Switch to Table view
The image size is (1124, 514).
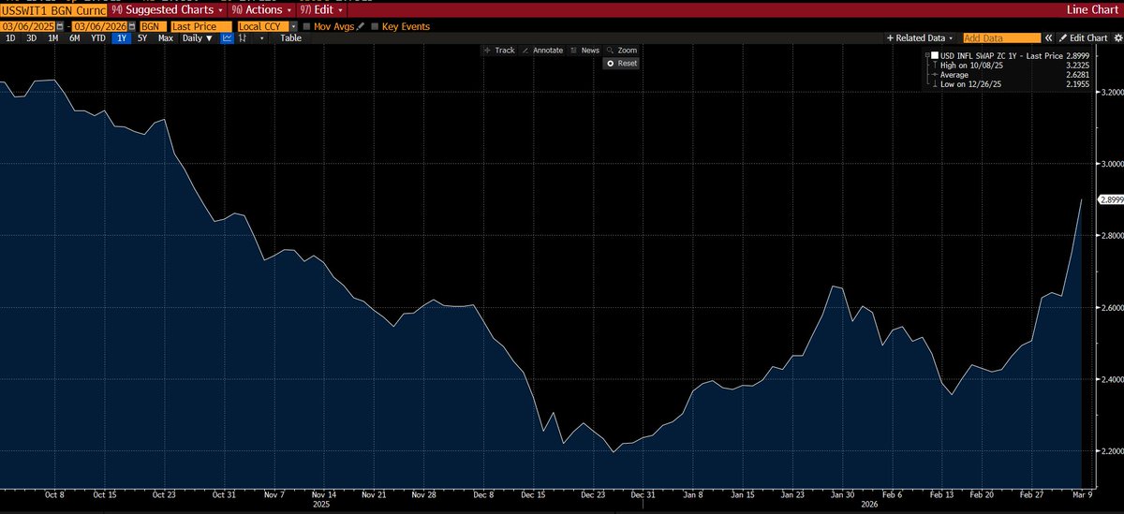coord(290,37)
